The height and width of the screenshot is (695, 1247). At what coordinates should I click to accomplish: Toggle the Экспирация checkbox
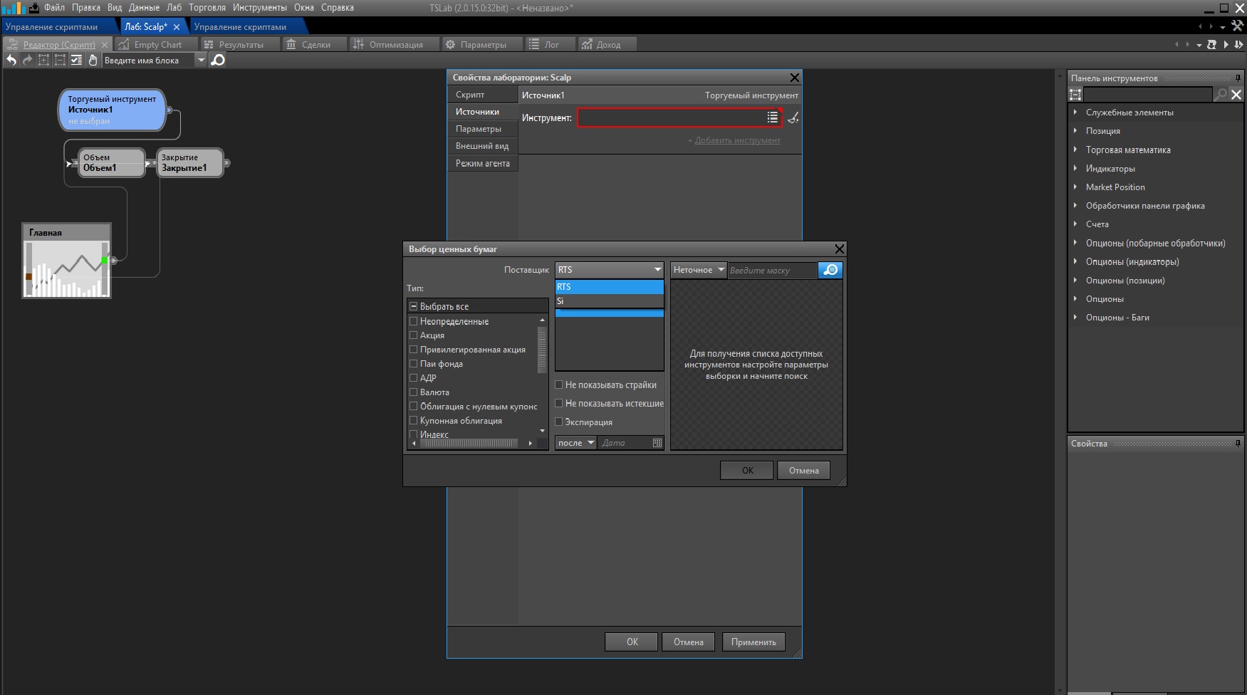click(559, 422)
